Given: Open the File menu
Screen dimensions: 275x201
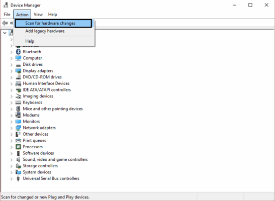Looking at the screenshot, I should [7, 15].
